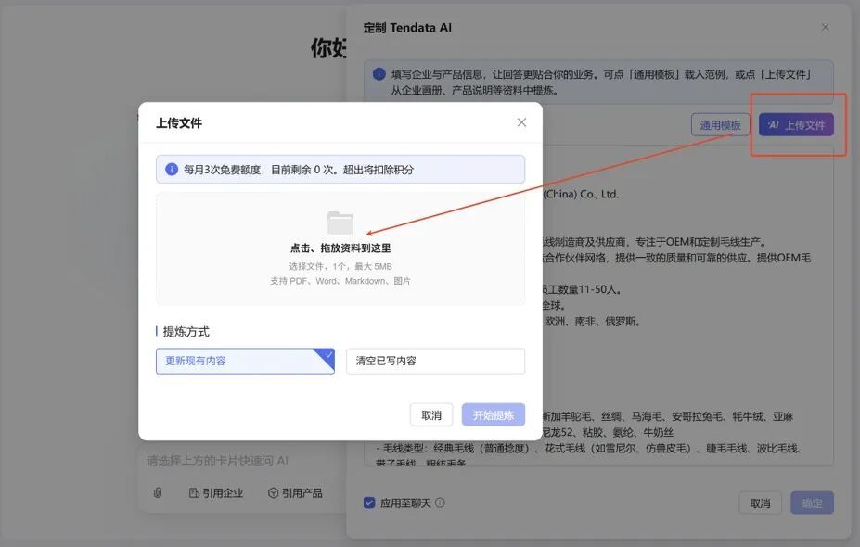Select 更新现有内容 extraction method
The height and width of the screenshot is (547, 860).
click(x=245, y=362)
